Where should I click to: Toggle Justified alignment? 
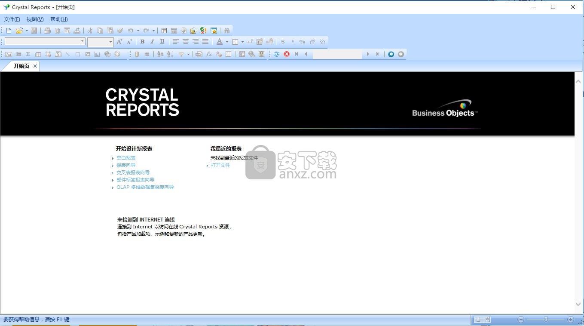pyautogui.click(x=205, y=42)
